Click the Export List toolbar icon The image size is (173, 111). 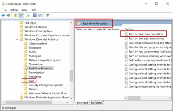click(28, 16)
